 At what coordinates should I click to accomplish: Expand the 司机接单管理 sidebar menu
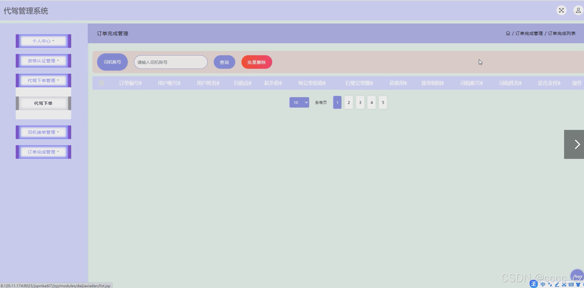click(43, 132)
